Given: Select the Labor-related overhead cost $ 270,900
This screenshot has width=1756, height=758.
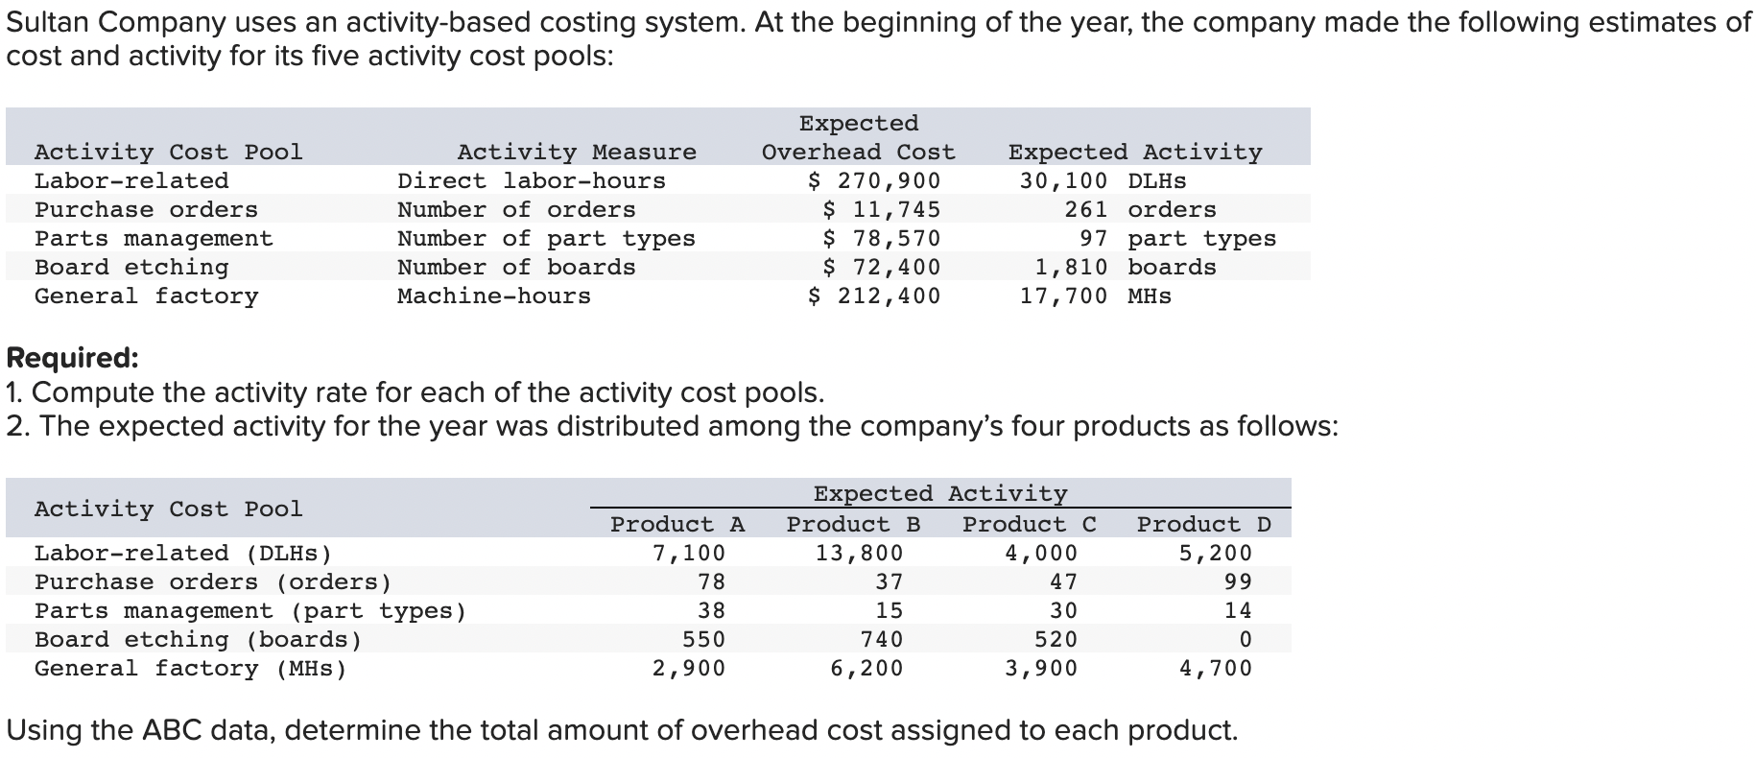Looking at the screenshot, I should click(x=874, y=180).
